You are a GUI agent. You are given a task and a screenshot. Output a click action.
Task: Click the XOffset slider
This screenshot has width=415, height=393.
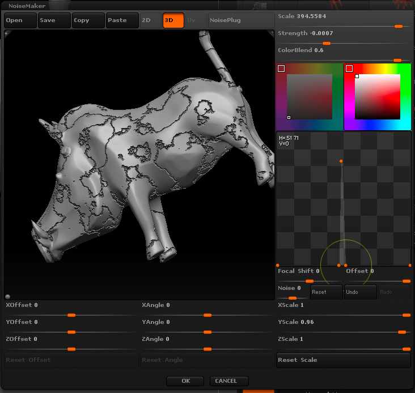[71, 315]
